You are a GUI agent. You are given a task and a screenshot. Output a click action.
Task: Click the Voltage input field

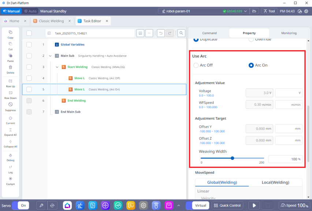[x=289, y=93]
